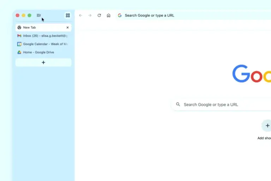
Task: Click the Drive favicon in sidebar
Action: pyautogui.click(x=19, y=52)
